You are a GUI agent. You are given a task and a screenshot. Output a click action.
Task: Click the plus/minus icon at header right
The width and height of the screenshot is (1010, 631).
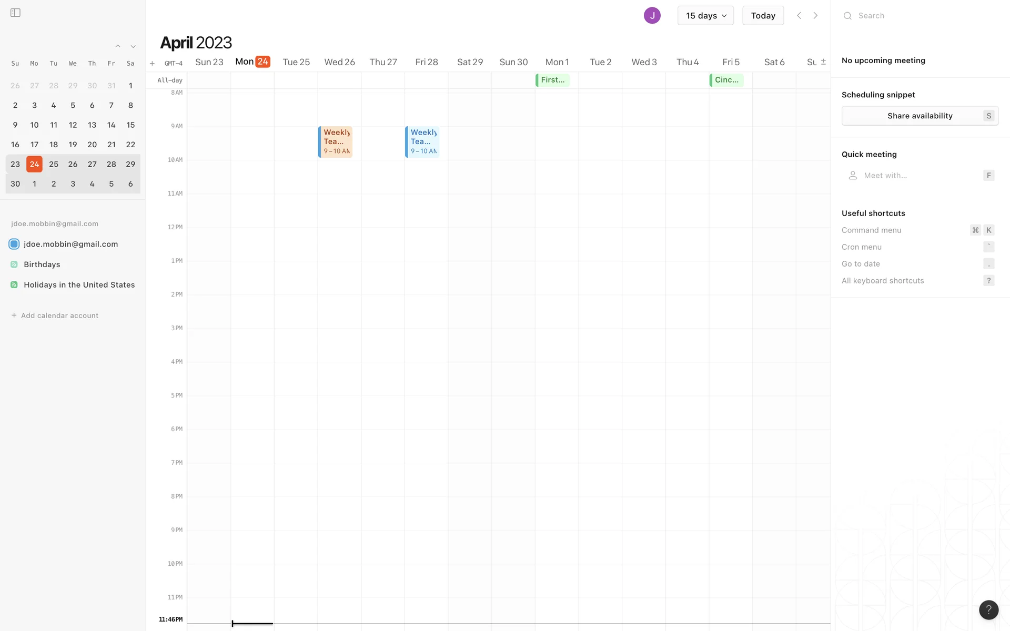(x=823, y=62)
